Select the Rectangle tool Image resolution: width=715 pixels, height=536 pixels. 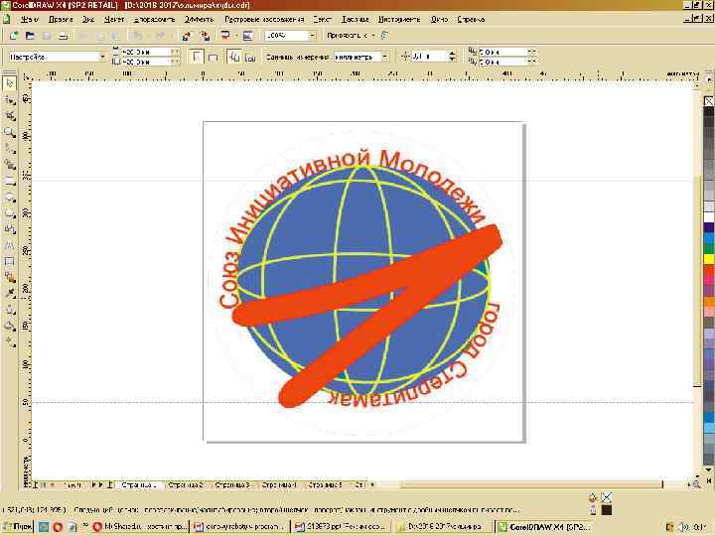click(x=10, y=181)
